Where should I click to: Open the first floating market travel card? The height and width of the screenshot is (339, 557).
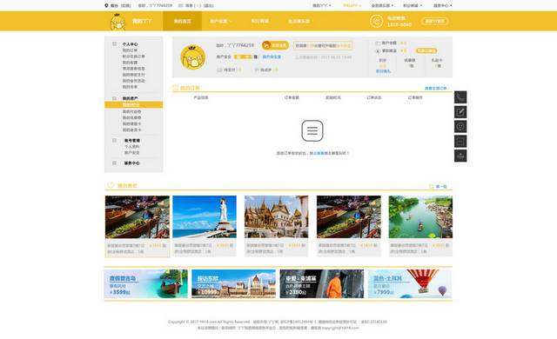pos(138,226)
